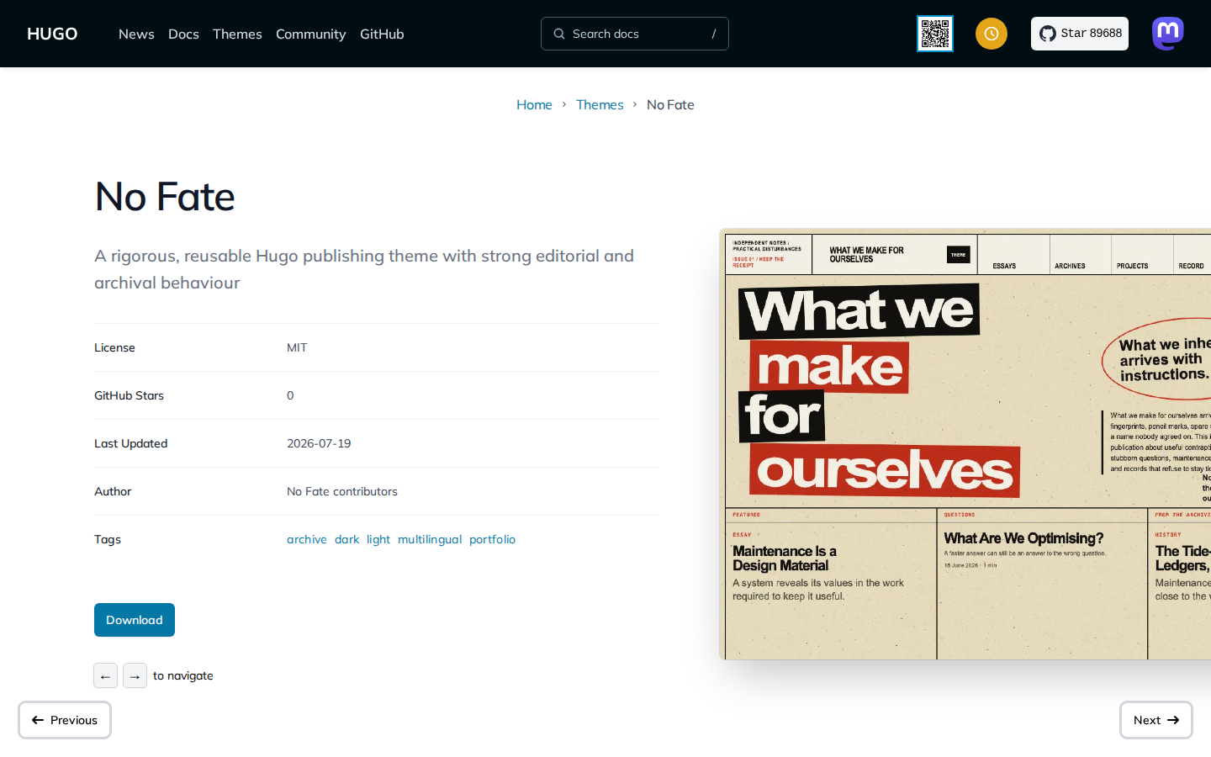
Task: Click the 'to navigate' hint text
Action: click(183, 675)
